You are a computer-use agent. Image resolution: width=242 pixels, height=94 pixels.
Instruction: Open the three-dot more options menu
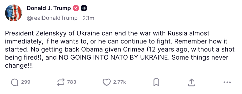point(227,82)
